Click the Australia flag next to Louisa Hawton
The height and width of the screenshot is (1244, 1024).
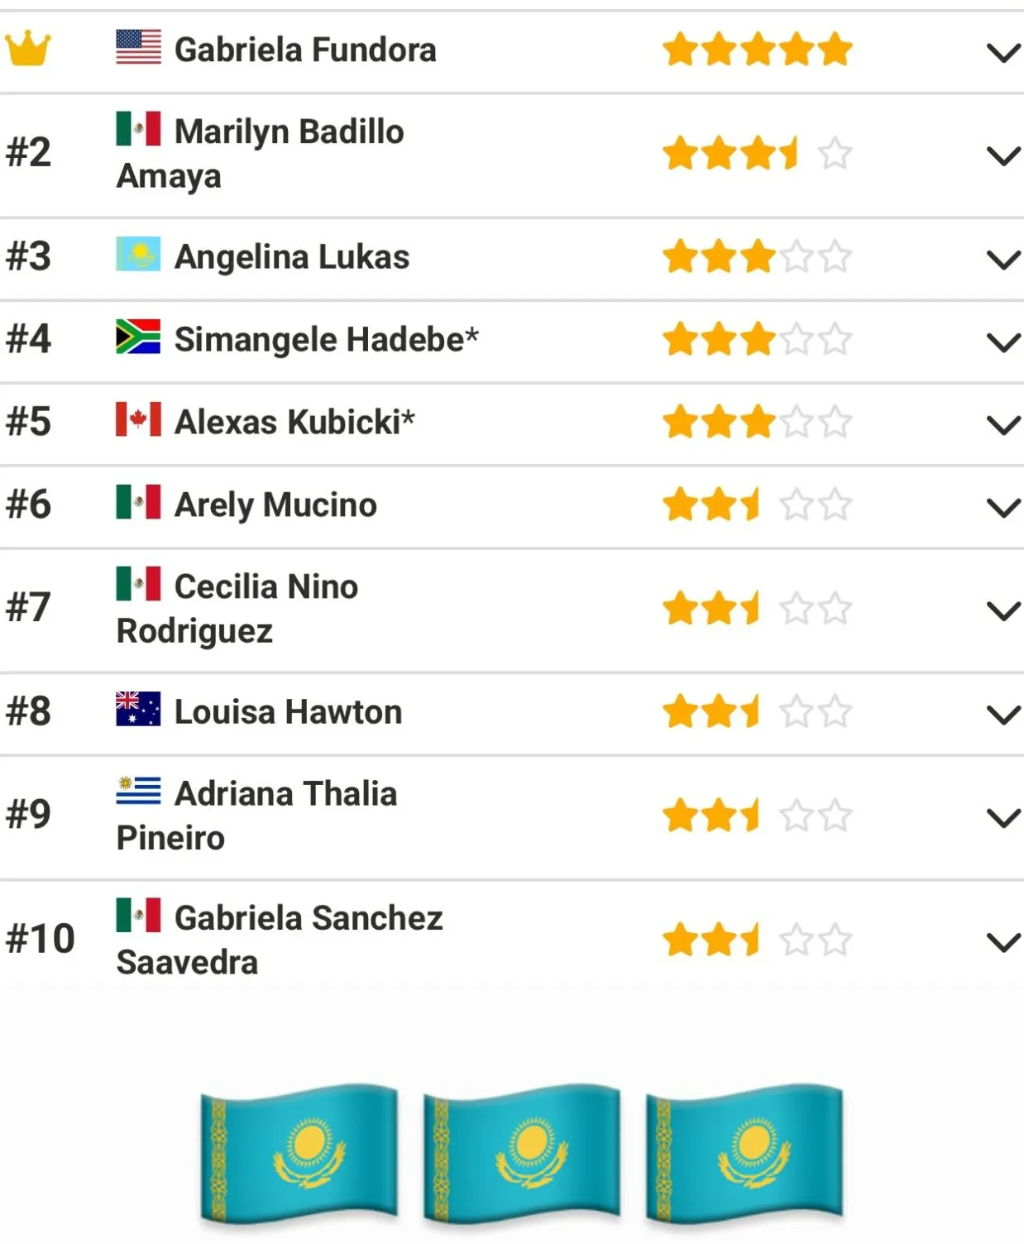pyautogui.click(x=138, y=708)
